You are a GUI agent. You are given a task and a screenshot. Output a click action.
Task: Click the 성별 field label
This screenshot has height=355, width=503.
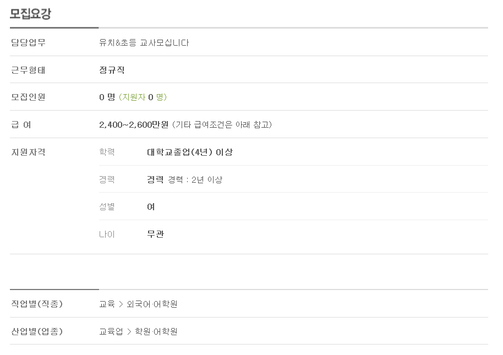click(107, 206)
